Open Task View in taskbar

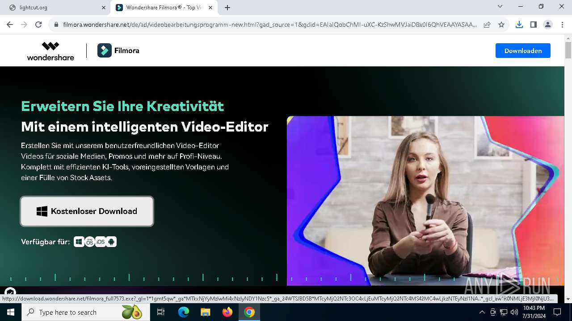pyautogui.click(x=161, y=312)
